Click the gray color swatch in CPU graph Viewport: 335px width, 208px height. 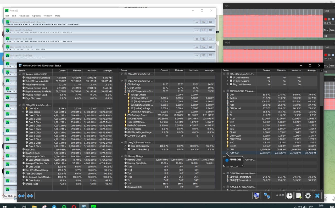pyautogui.click(x=329, y=19)
